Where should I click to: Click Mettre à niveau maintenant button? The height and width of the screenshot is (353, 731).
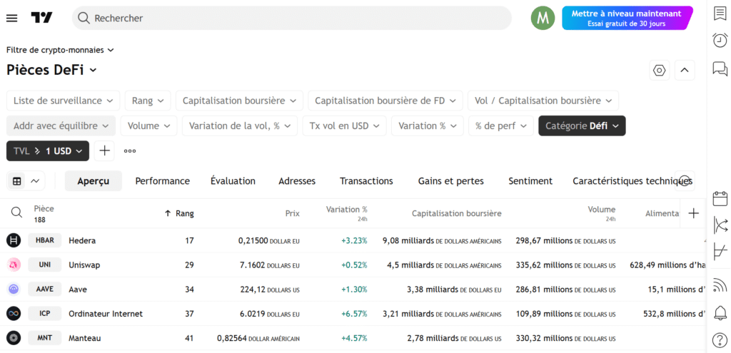627,18
